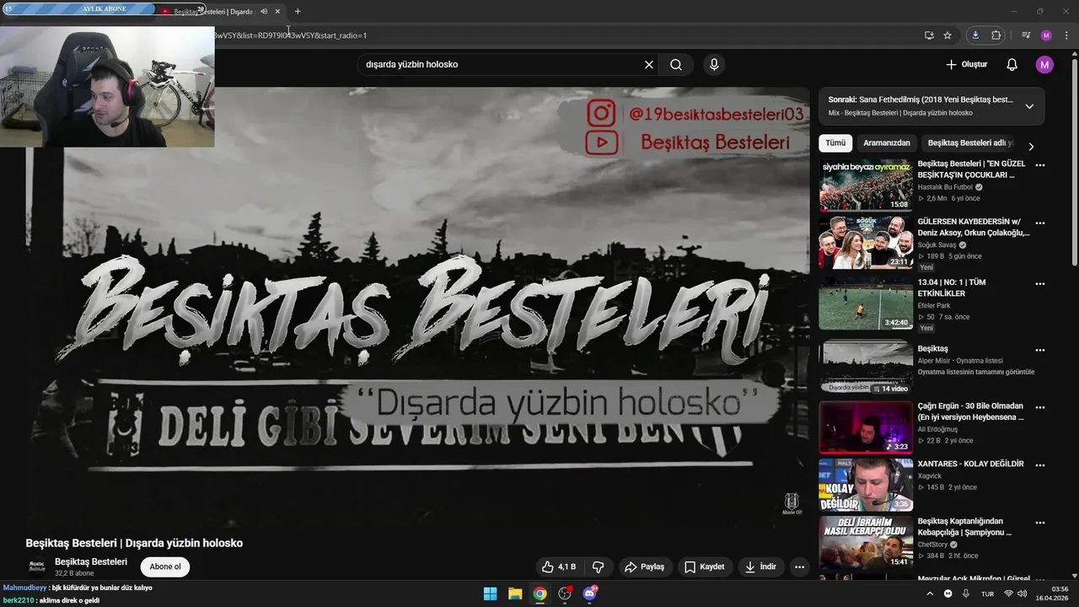Switch input language via TUR indicator

(987, 594)
